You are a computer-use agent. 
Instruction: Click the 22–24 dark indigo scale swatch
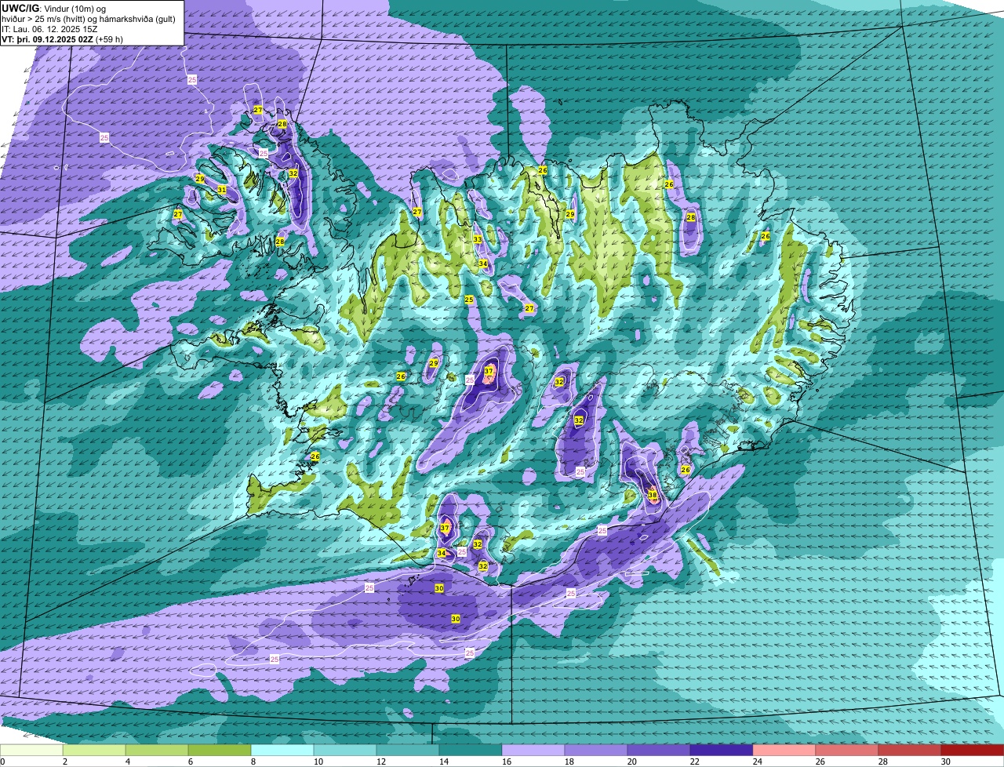(x=722, y=750)
